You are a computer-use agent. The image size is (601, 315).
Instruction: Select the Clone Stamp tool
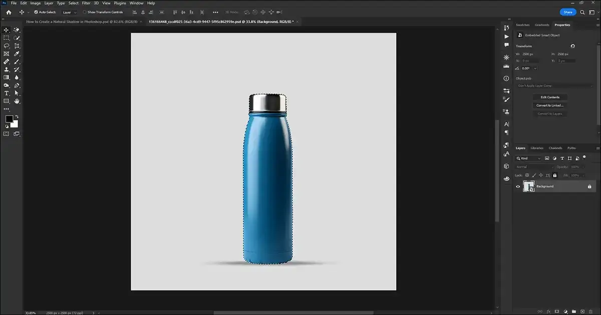click(x=7, y=69)
